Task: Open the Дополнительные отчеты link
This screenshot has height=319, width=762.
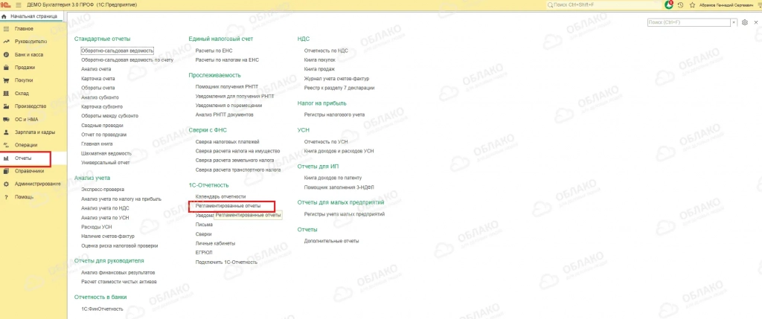Action: (x=331, y=241)
